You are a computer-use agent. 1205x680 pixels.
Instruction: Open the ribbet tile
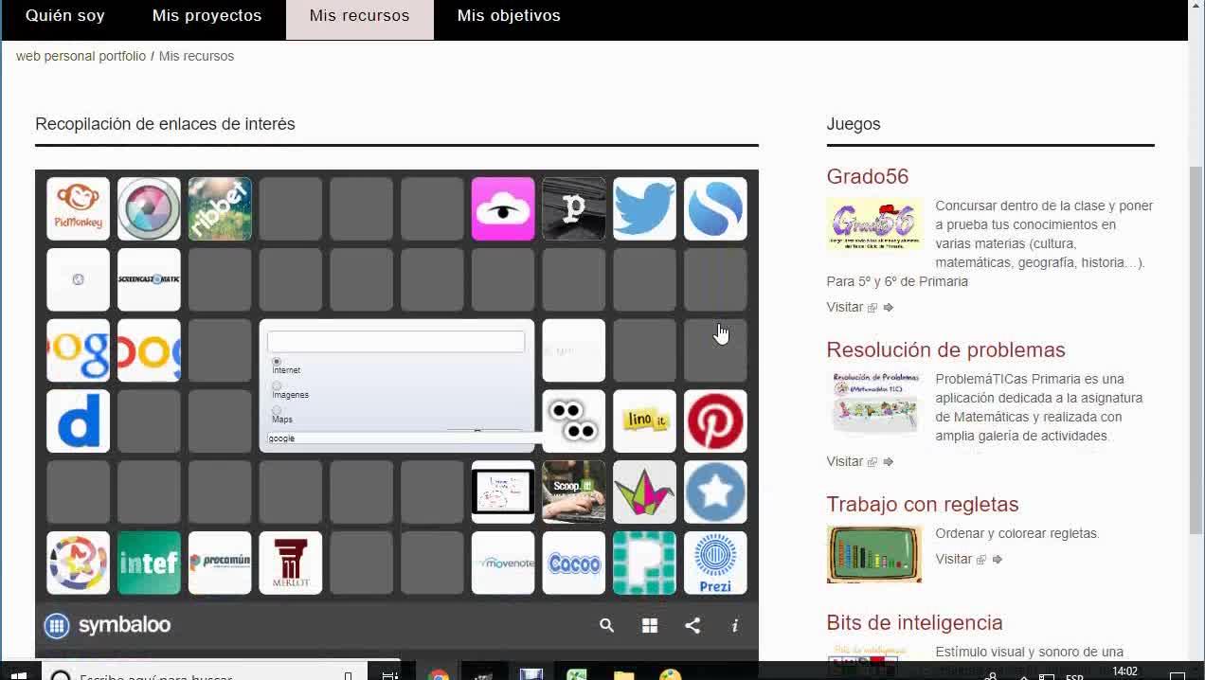pyautogui.click(x=220, y=208)
